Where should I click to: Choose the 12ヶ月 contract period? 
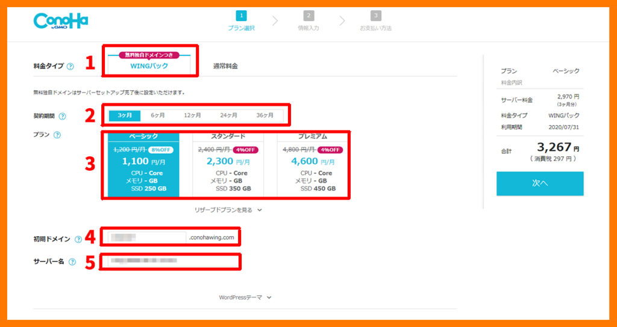tap(192, 115)
